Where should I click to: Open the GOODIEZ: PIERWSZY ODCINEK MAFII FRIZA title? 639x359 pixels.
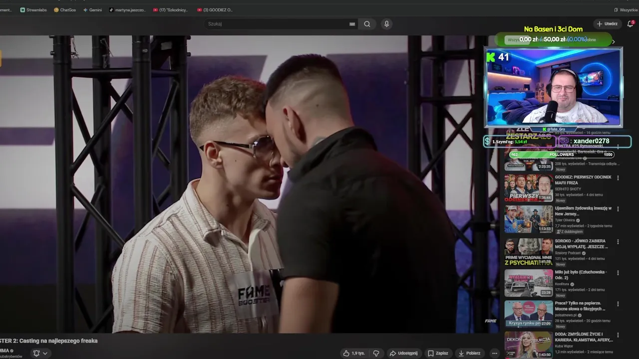click(583, 180)
